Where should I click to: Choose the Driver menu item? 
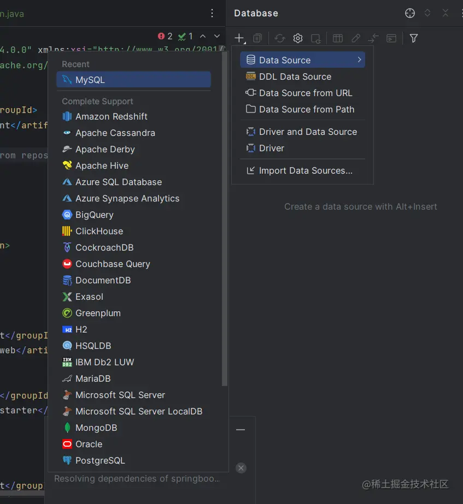pyautogui.click(x=302, y=148)
